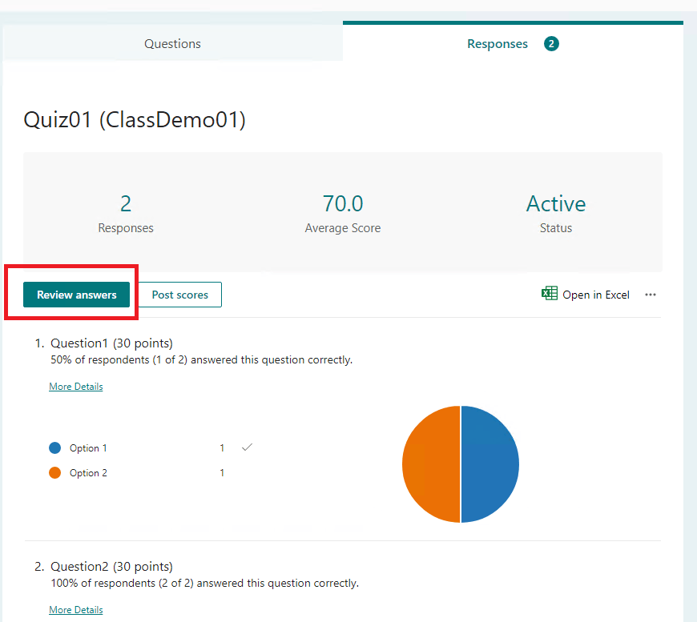Screen dimensions: 697x622
Task: Click the Average Score caption
Action: [x=343, y=228]
